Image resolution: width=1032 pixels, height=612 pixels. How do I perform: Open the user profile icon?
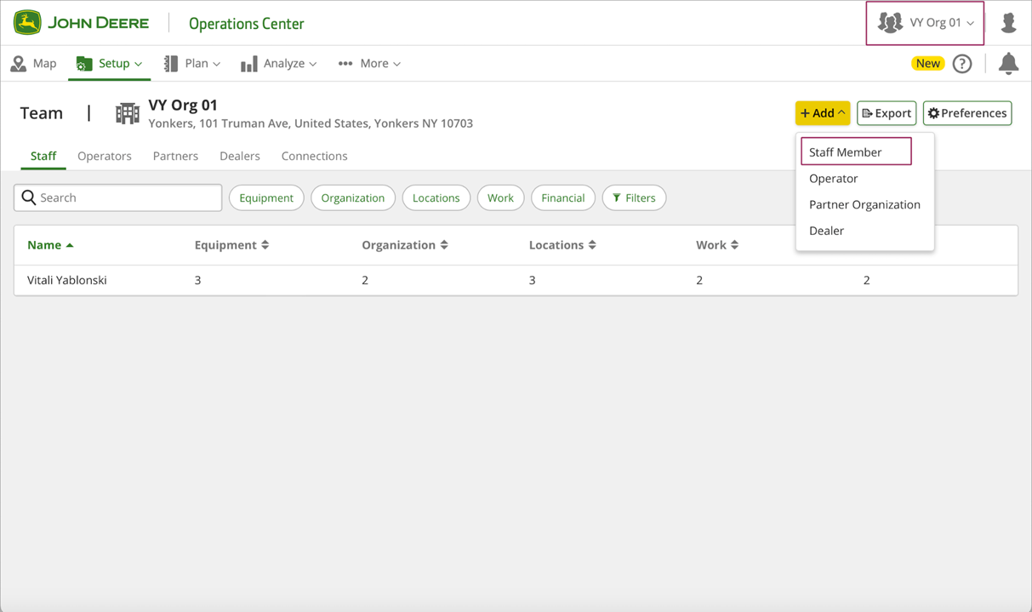point(1008,23)
